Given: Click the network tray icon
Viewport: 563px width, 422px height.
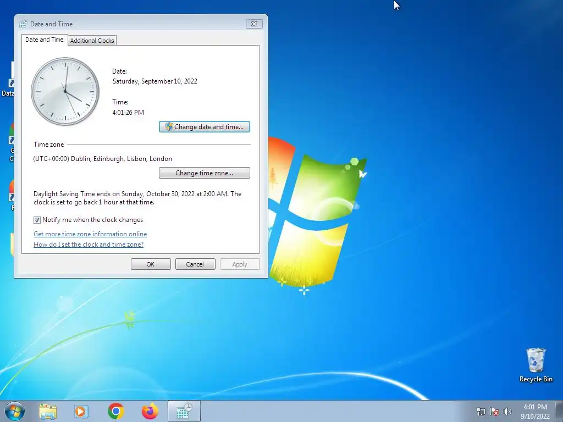Looking at the screenshot, I should [x=481, y=412].
